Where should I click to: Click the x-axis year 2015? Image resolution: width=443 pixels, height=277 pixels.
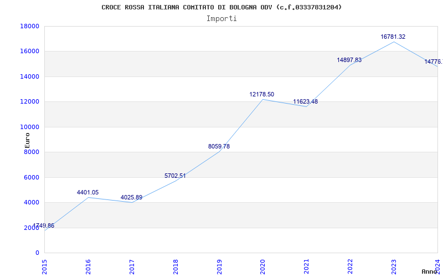click(44, 266)
